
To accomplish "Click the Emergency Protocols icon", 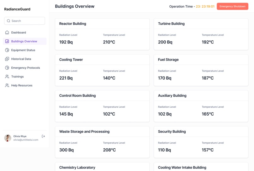I will pyautogui.click(x=7, y=68).
